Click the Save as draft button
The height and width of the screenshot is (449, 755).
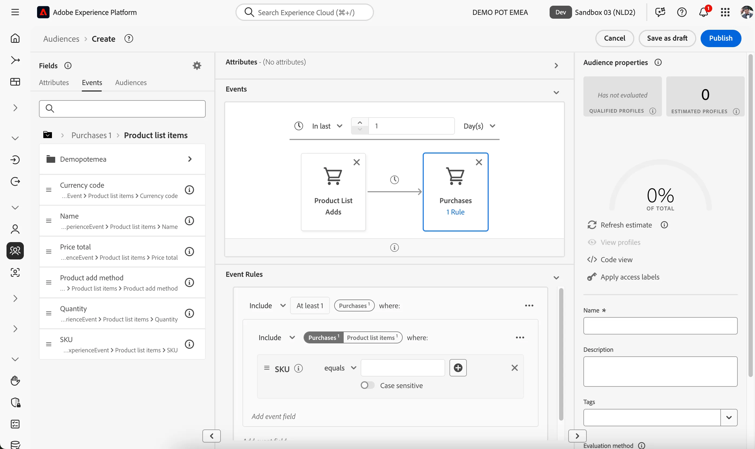coord(667,38)
